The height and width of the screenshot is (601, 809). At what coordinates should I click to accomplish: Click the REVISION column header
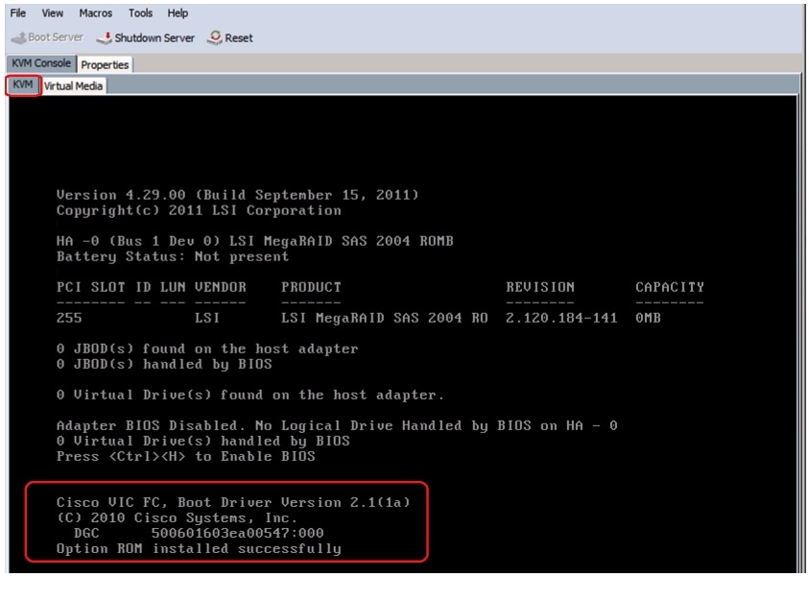click(x=540, y=287)
